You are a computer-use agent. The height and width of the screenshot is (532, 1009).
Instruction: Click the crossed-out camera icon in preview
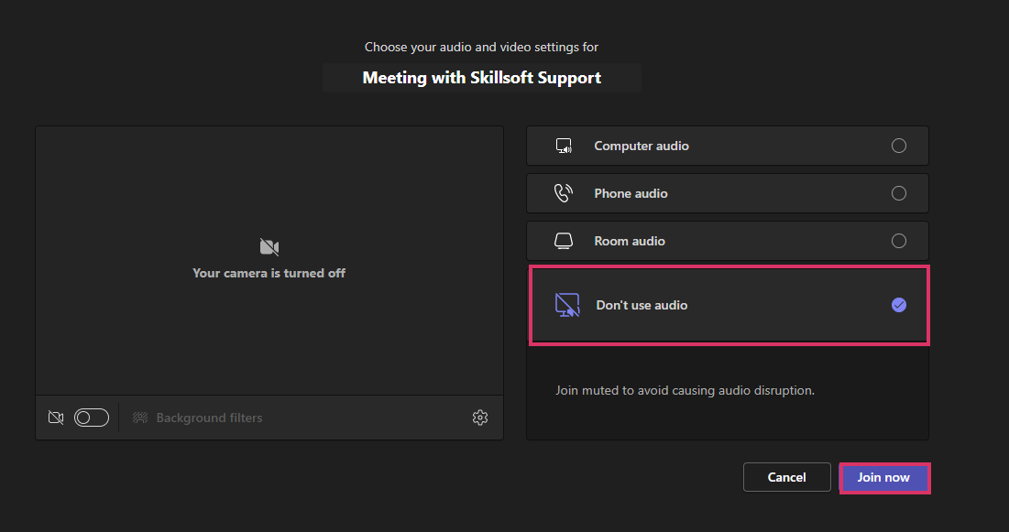(x=269, y=246)
